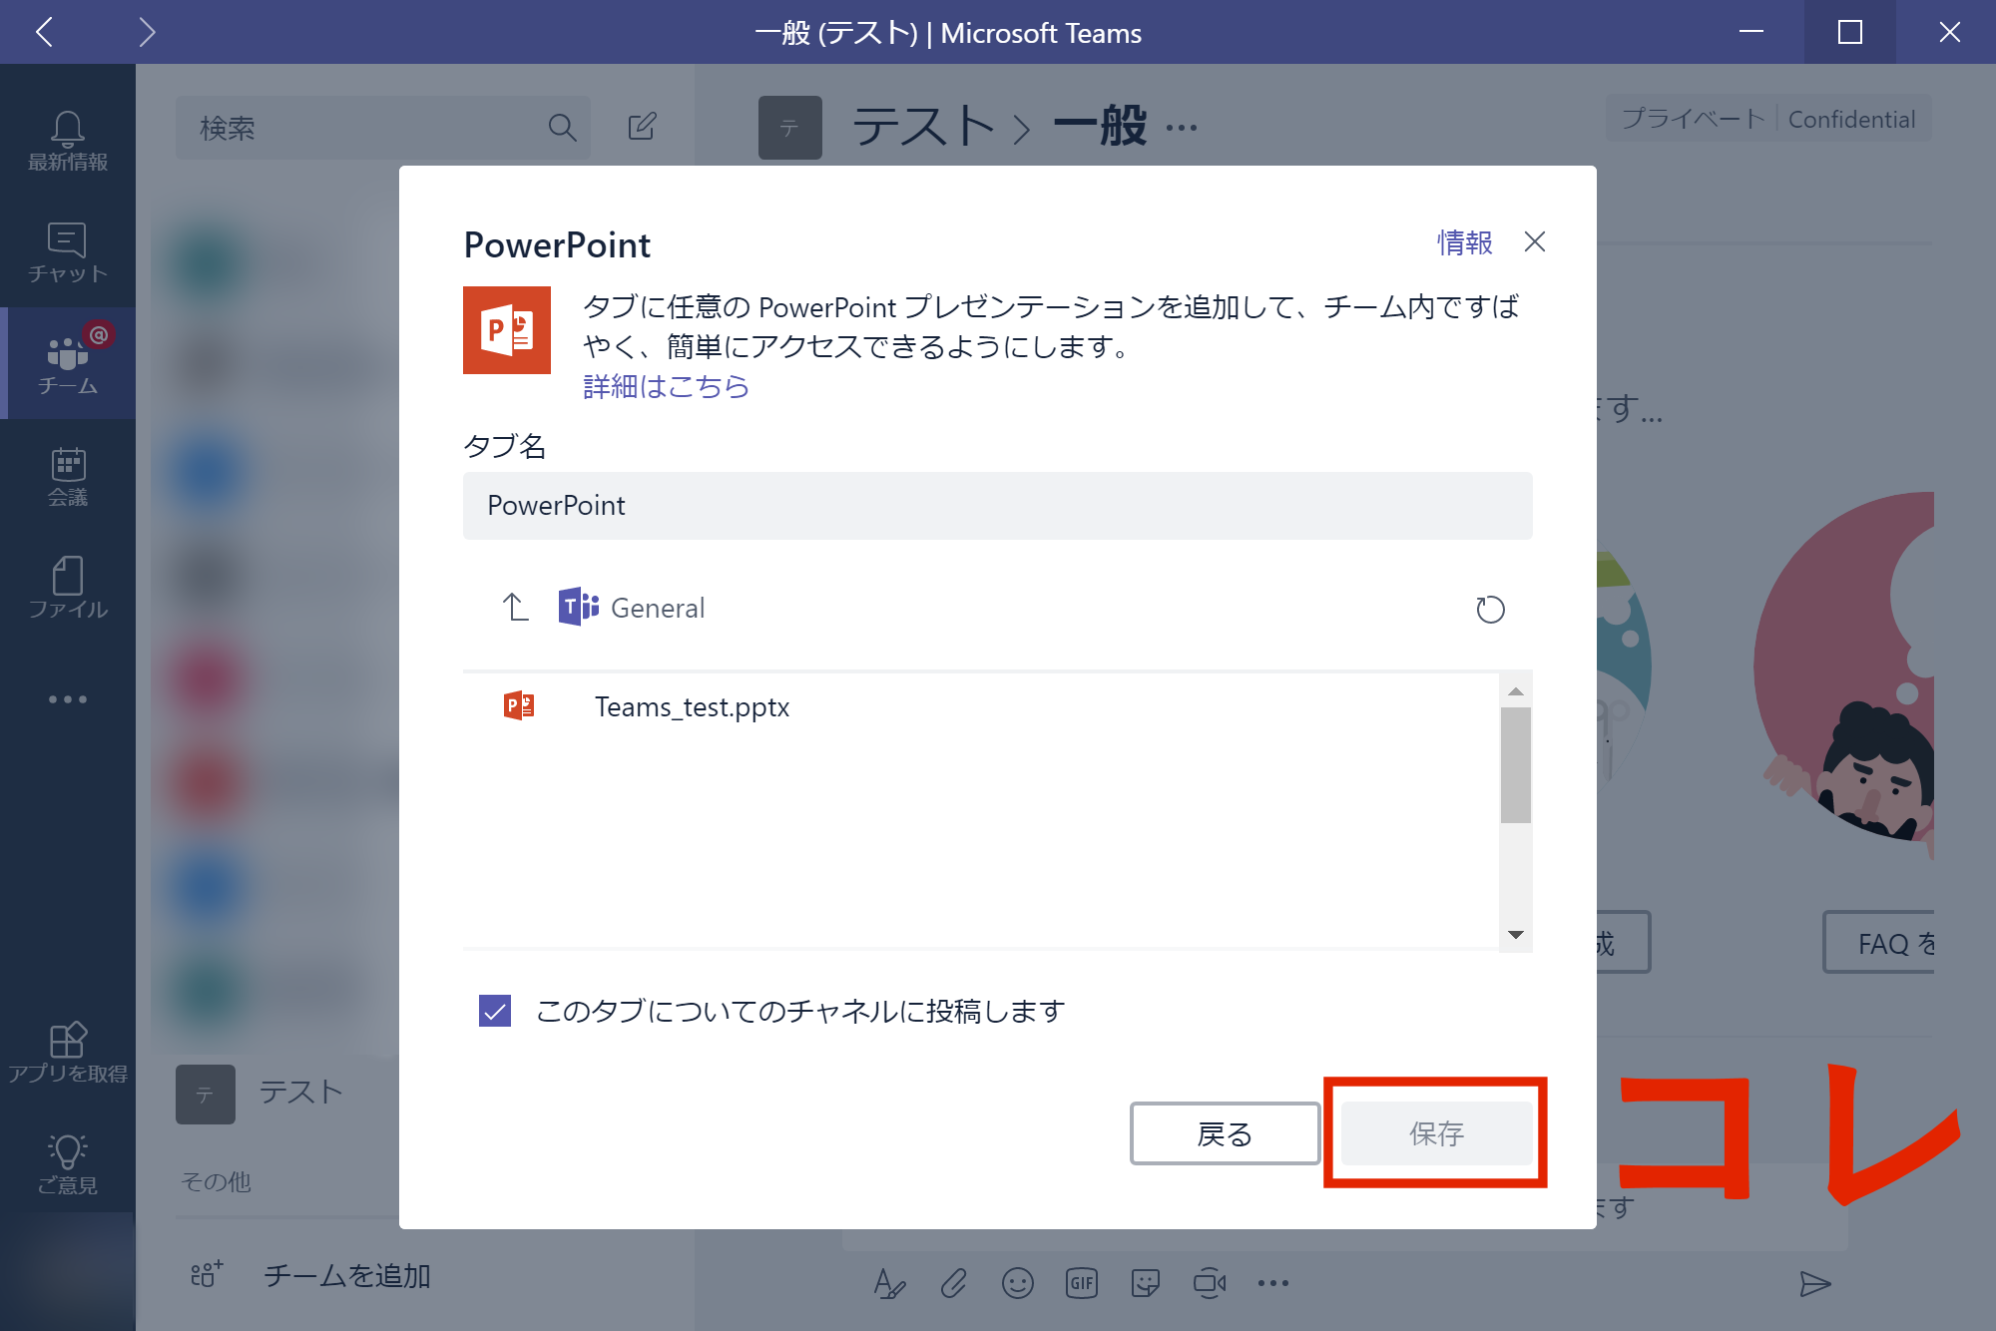Click the 戻る button
1996x1331 pixels.
pyautogui.click(x=1224, y=1133)
